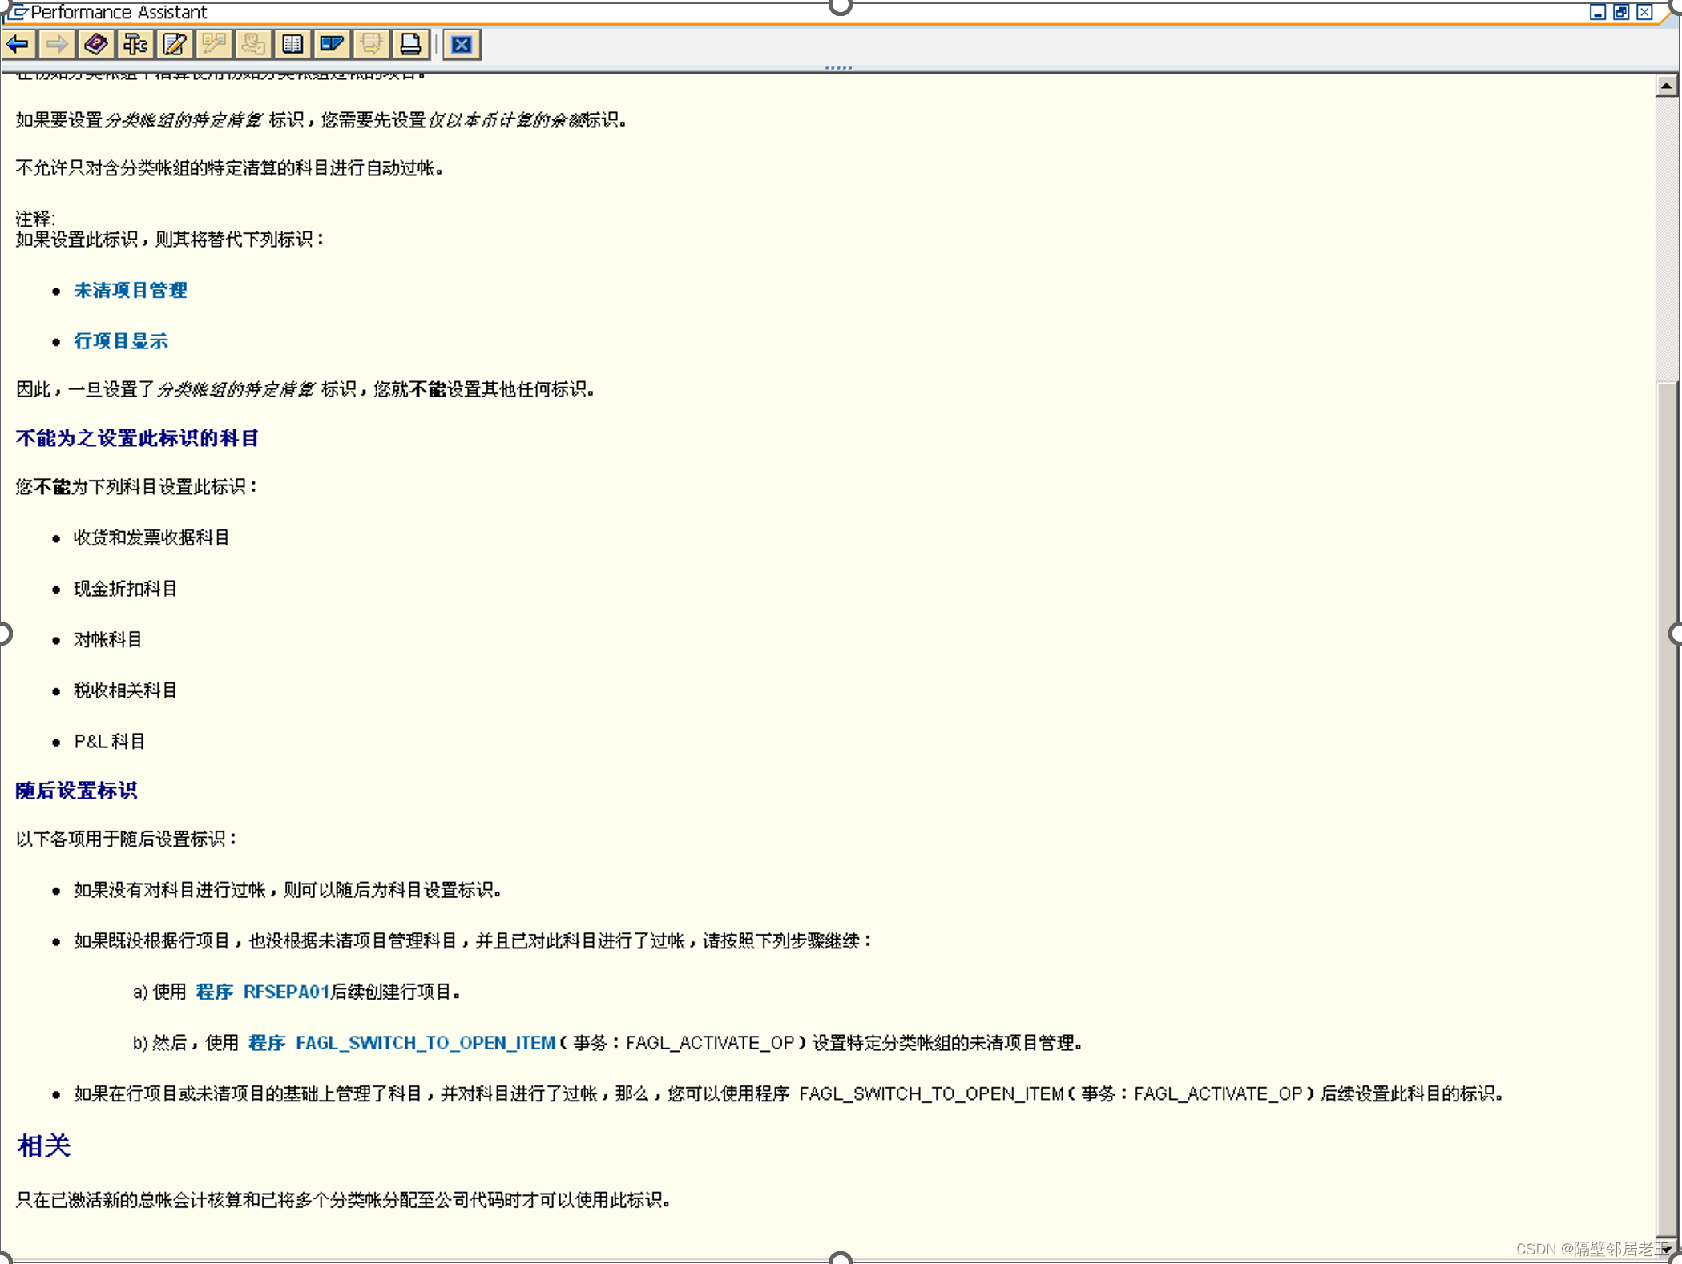Click Edit Documentation pencil icon

(175, 44)
